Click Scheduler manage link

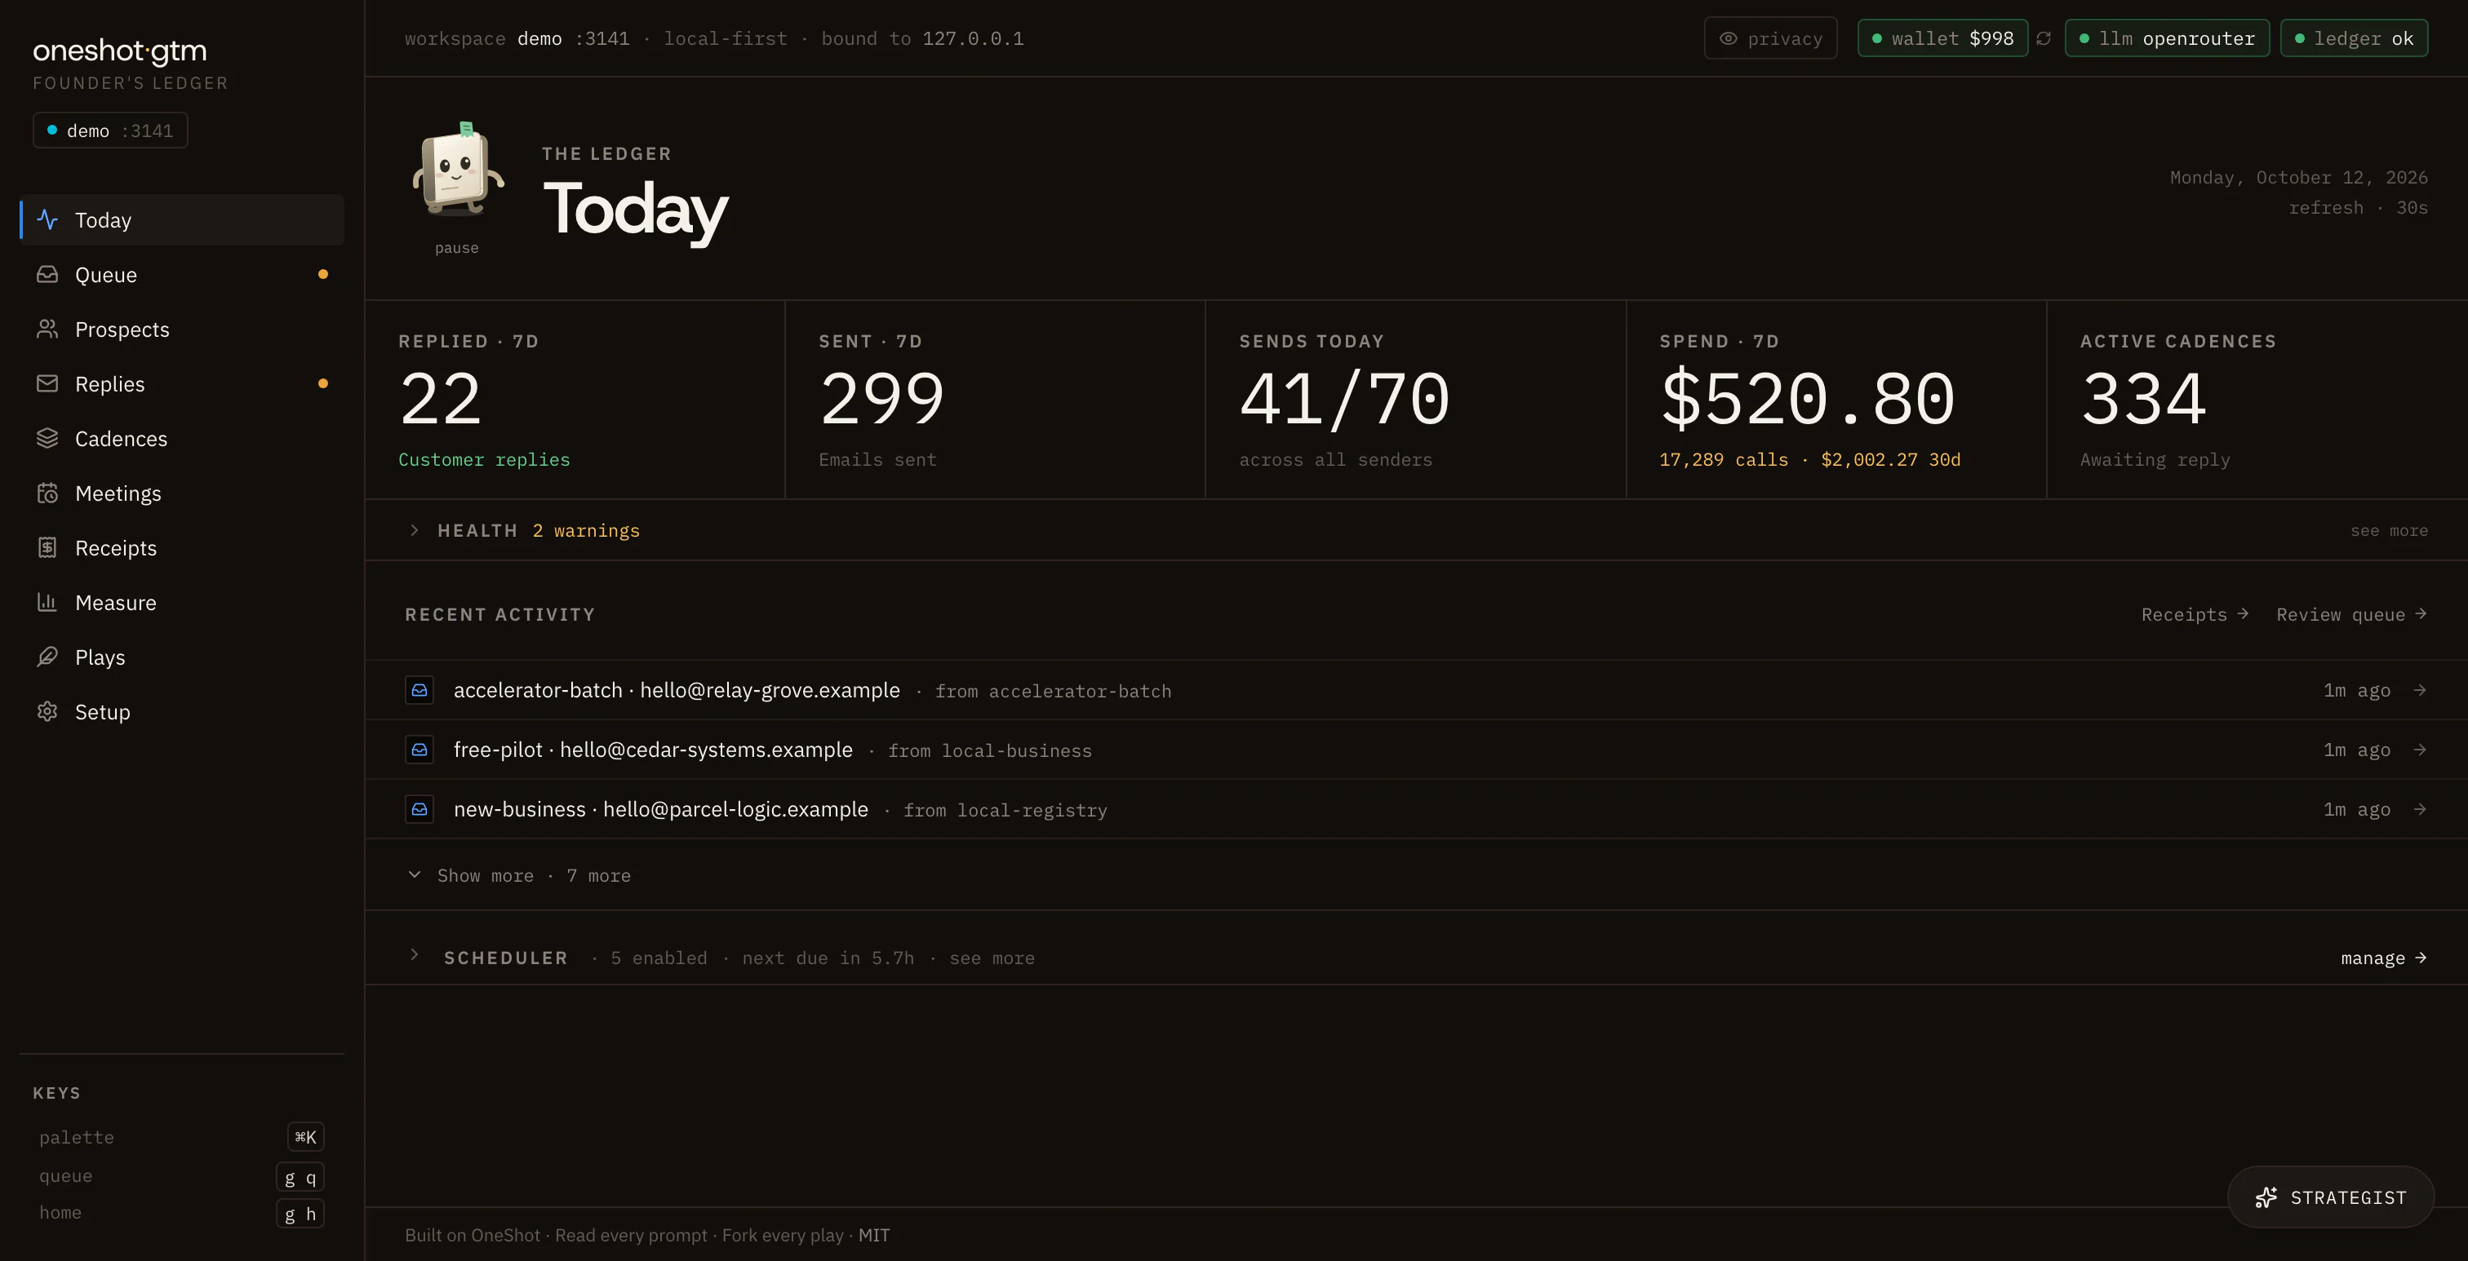(2383, 958)
